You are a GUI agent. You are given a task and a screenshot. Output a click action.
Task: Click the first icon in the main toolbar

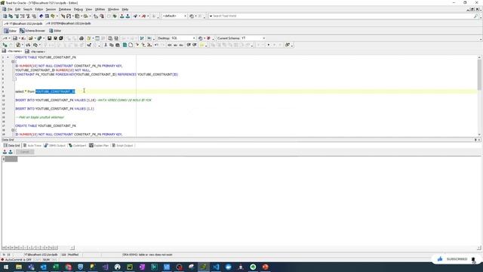click(5, 16)
